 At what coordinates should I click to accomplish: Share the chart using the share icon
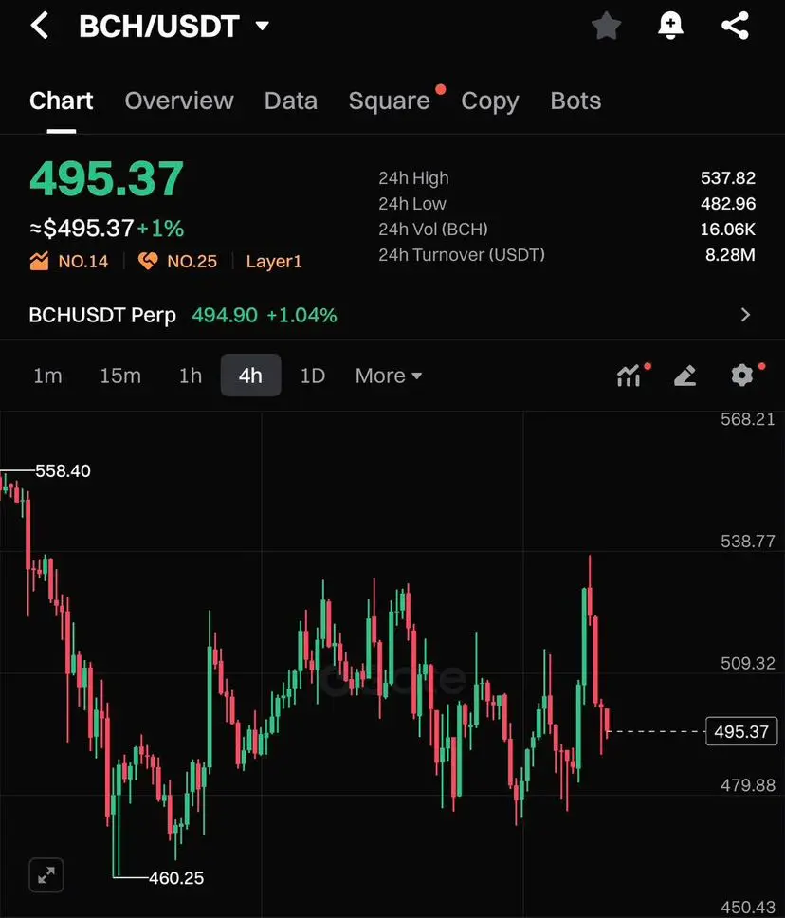[x=735, y=26]
